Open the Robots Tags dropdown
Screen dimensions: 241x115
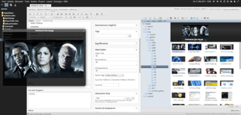point(114,75)
